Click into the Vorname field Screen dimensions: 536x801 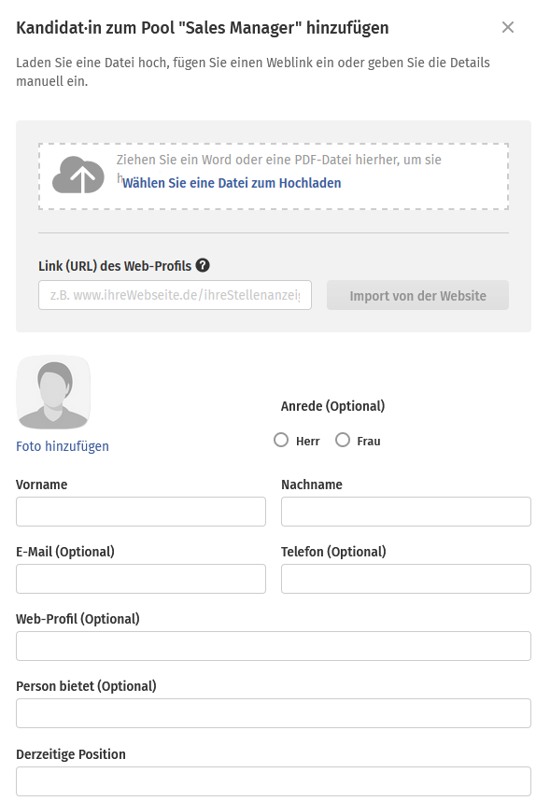point(141,512)
